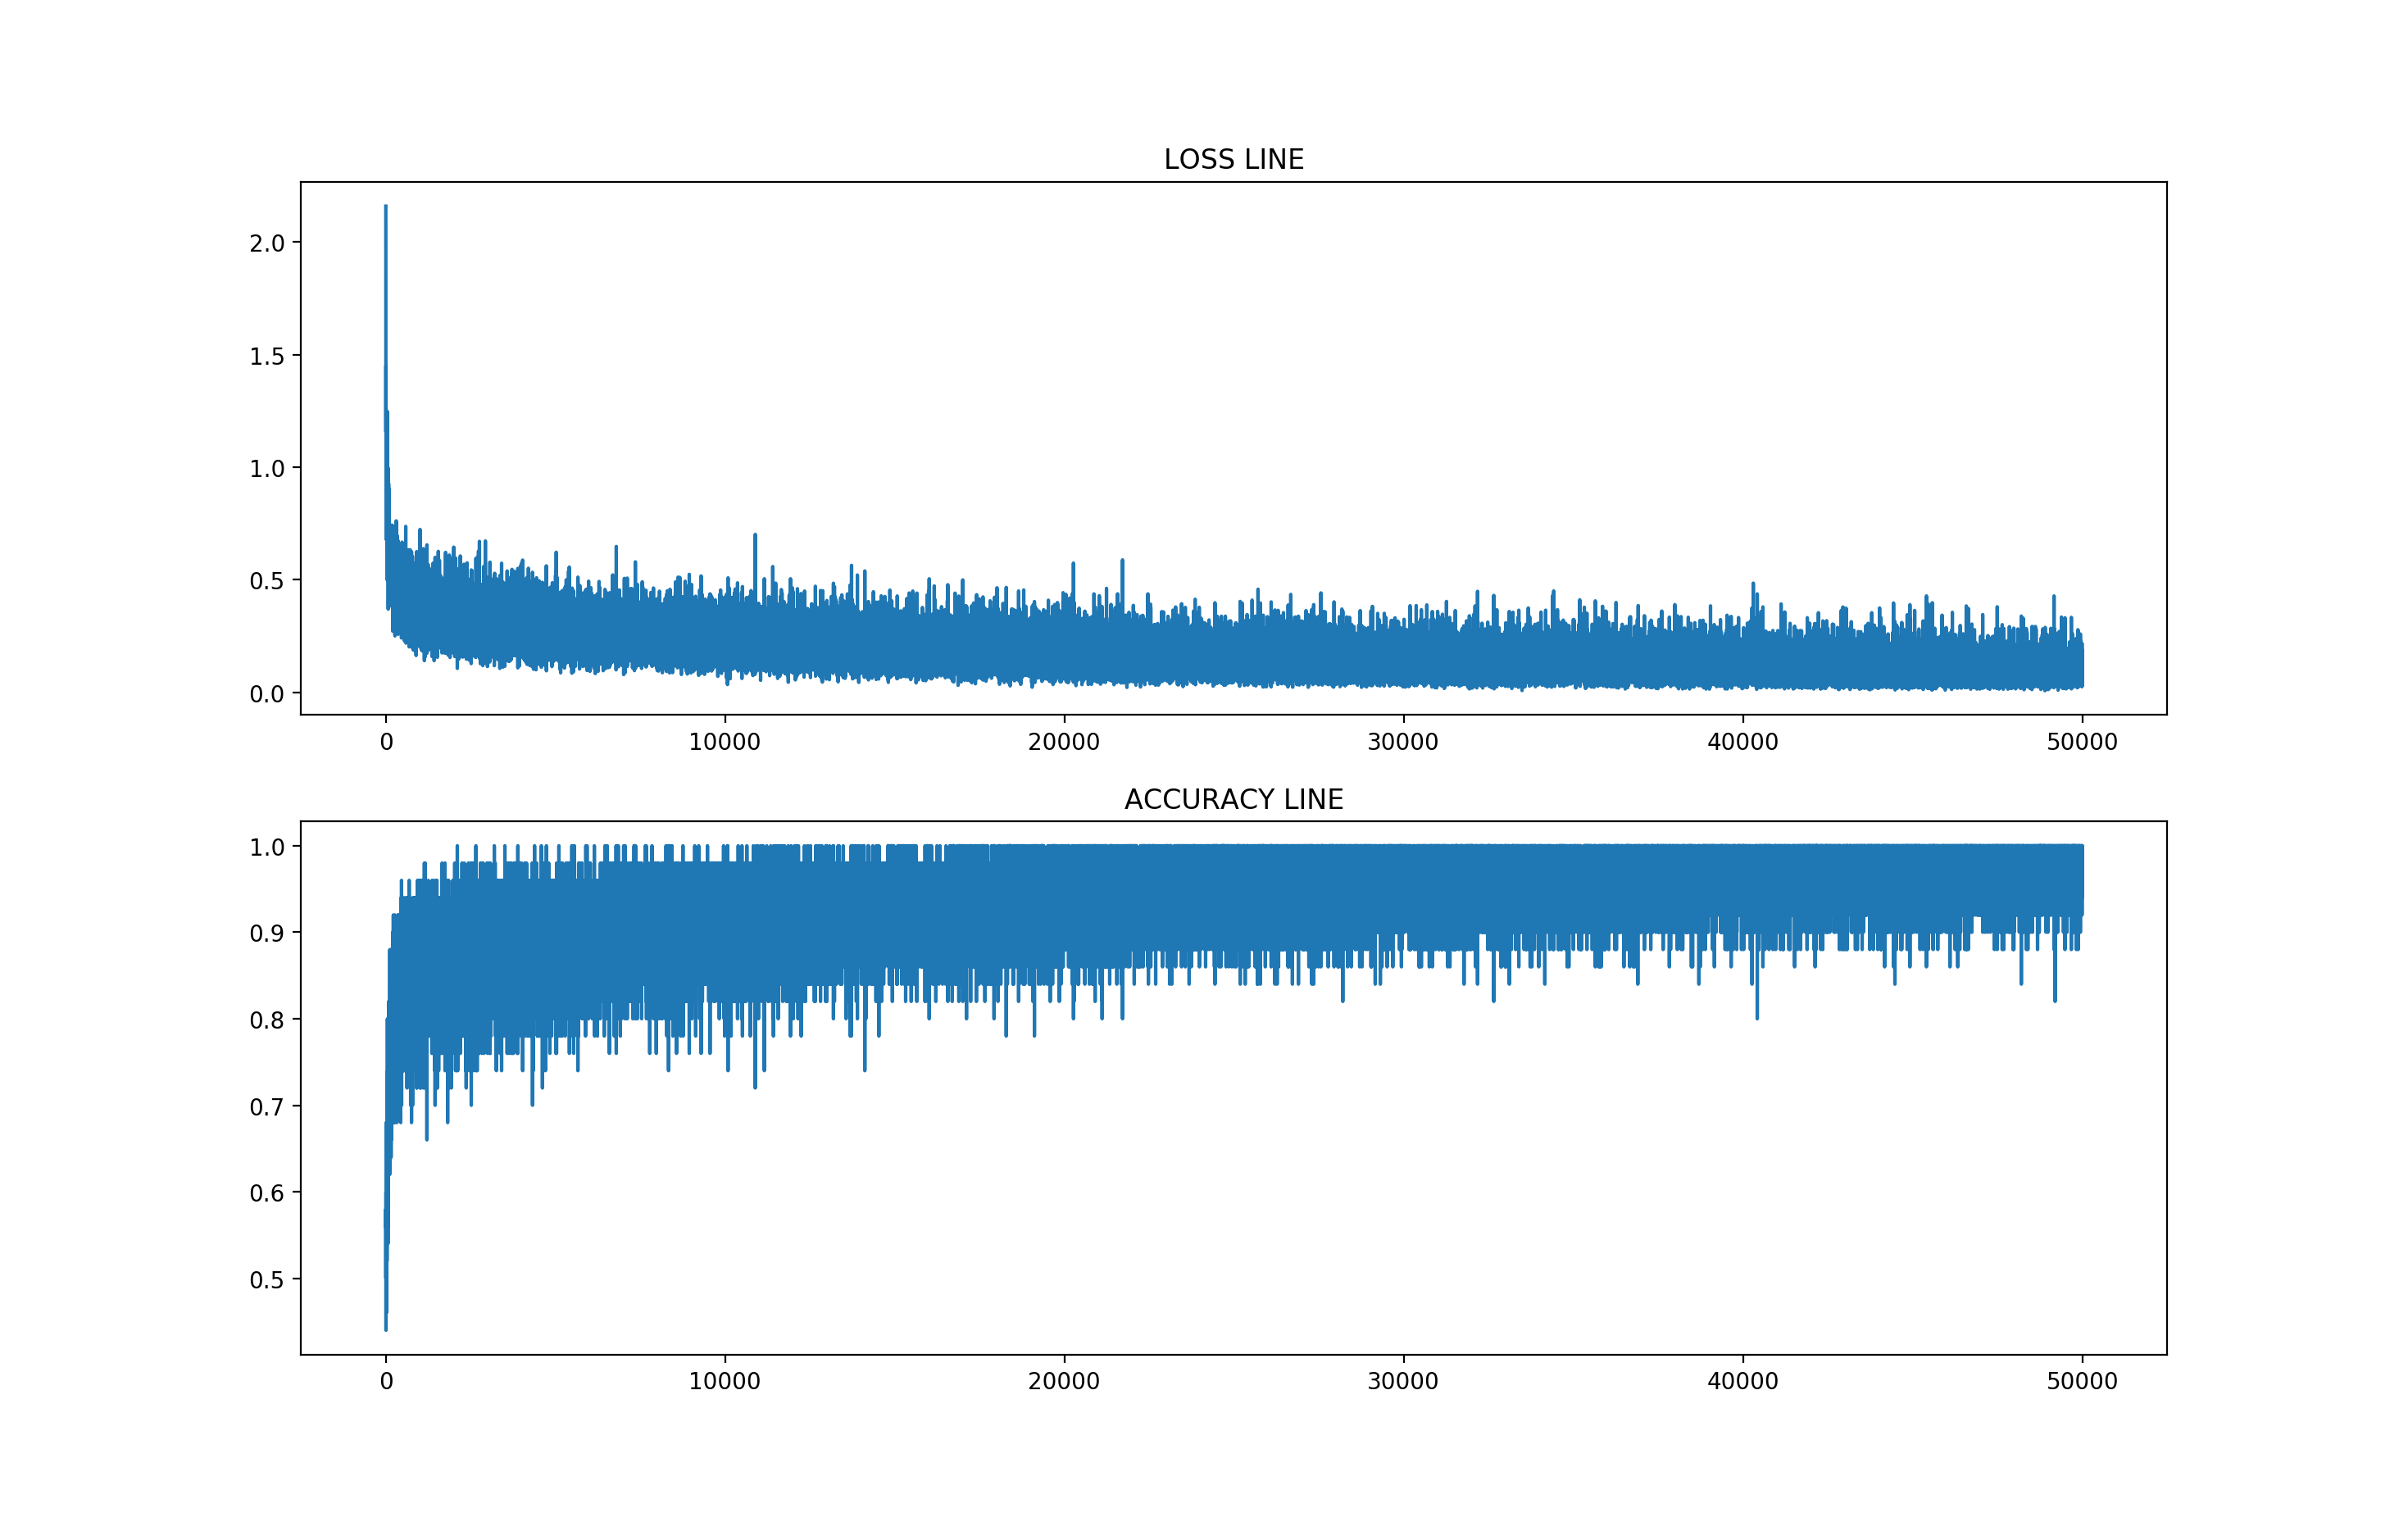Click the 1.0 y-axis label of accuracy plot

[x=267, y=847]
